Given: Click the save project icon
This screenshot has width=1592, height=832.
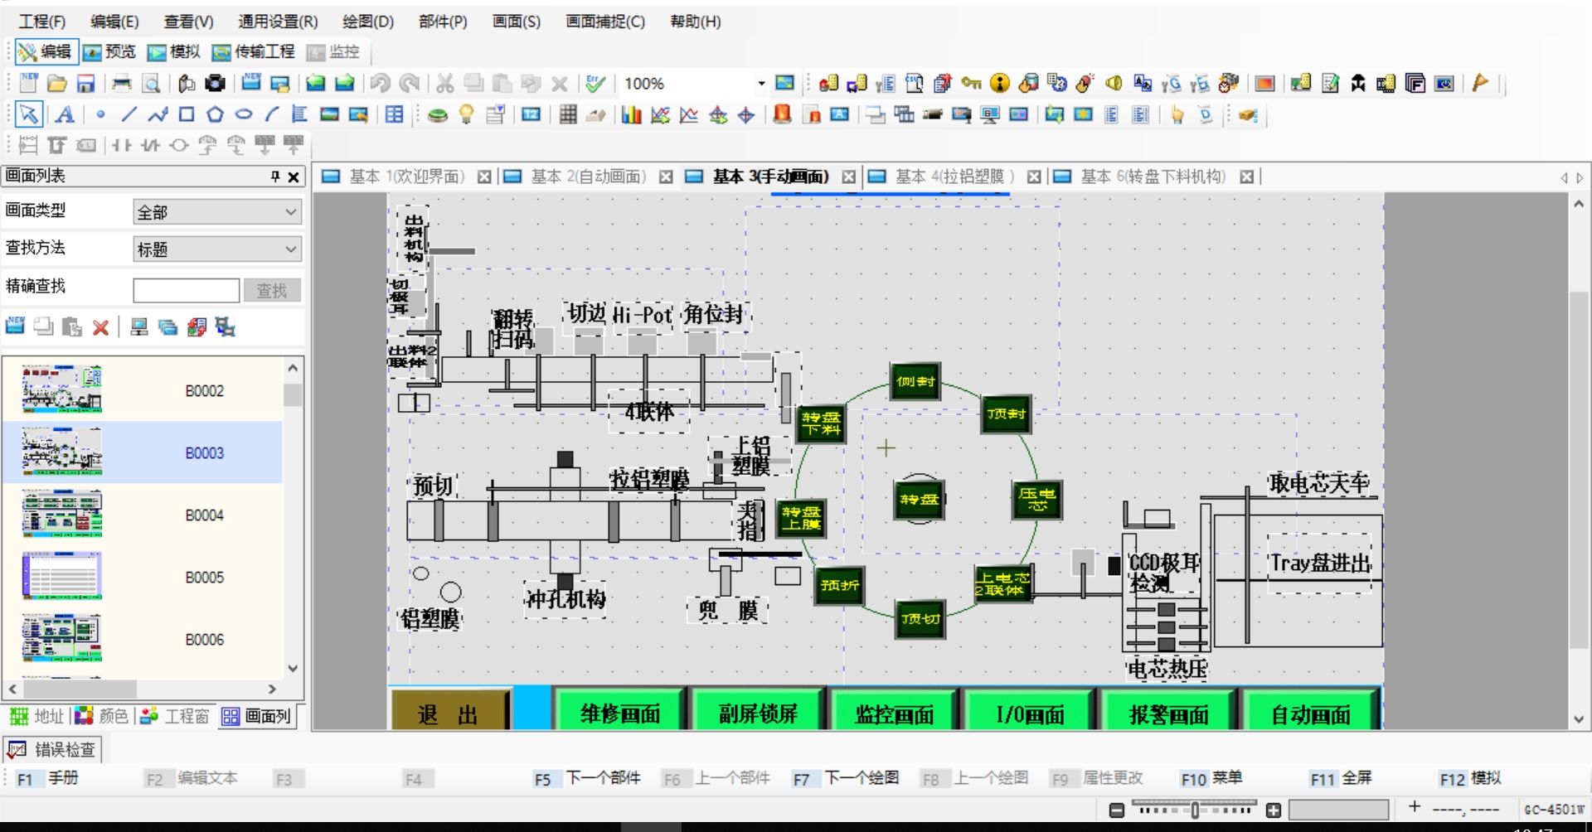Looking at the screenshot, I should [85, 84].
